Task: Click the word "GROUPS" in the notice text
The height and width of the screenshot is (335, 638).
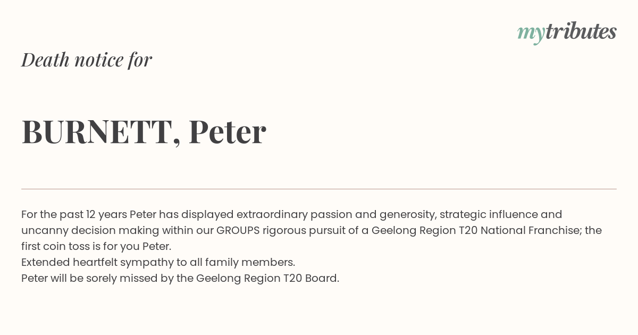Action: [238, 230]
